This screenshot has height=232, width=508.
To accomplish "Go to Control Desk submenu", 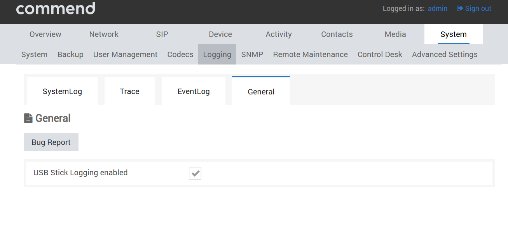I will (x=380, y=54).
